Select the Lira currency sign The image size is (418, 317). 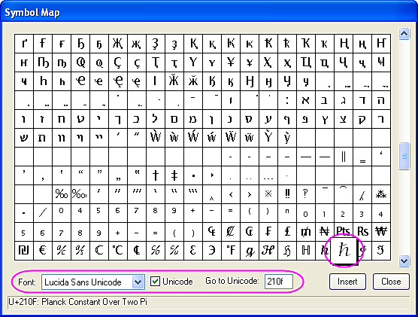(x=287, y=231)
